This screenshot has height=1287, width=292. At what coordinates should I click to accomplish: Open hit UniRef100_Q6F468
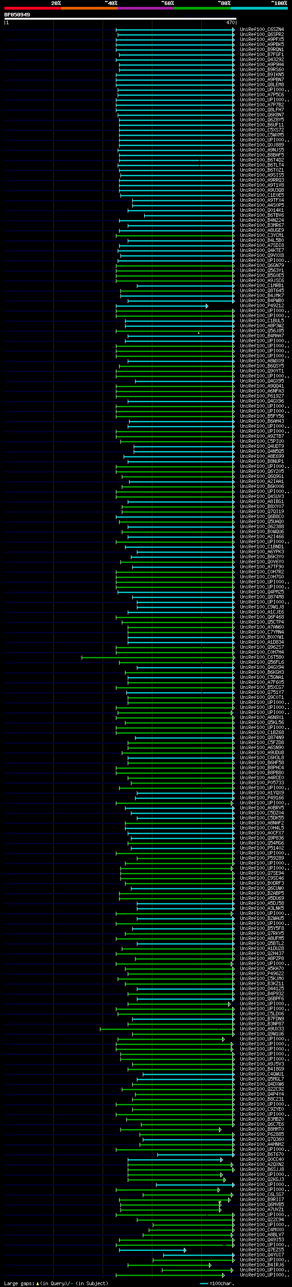(x=262, y=617)
